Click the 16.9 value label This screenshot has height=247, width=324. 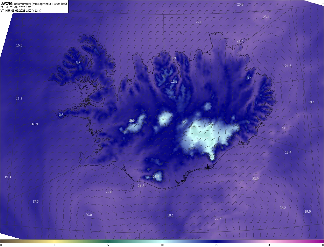click(x=35, y=124)
